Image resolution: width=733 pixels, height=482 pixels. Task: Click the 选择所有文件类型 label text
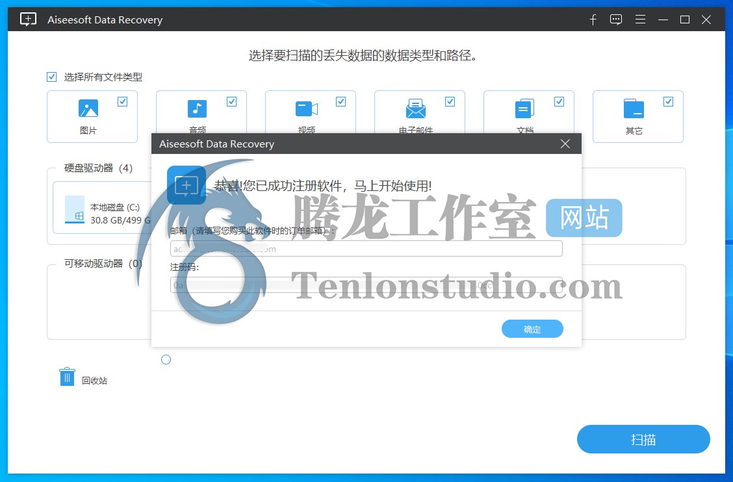(103, 77)
